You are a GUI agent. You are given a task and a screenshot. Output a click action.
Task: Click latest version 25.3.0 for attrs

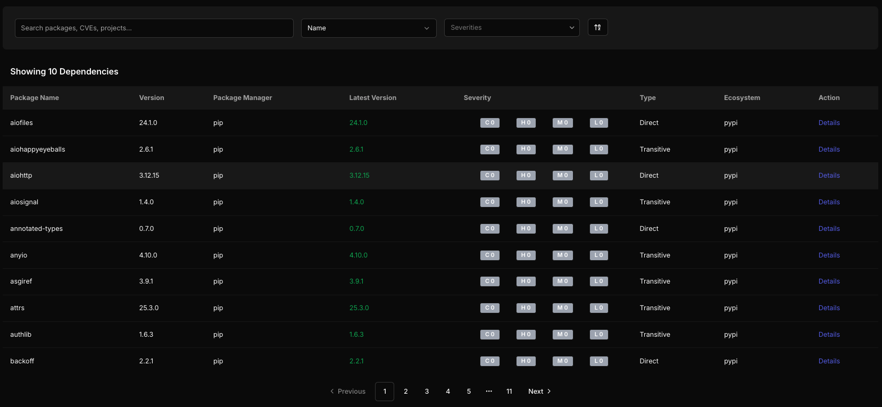(359, 308)
